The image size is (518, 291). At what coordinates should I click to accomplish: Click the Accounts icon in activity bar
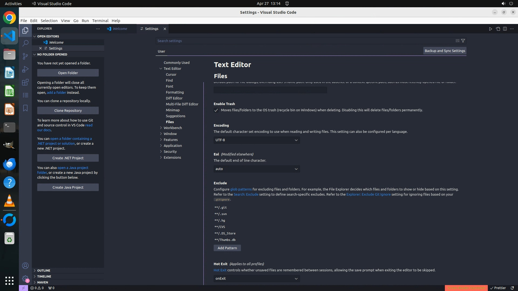[25, 266]
